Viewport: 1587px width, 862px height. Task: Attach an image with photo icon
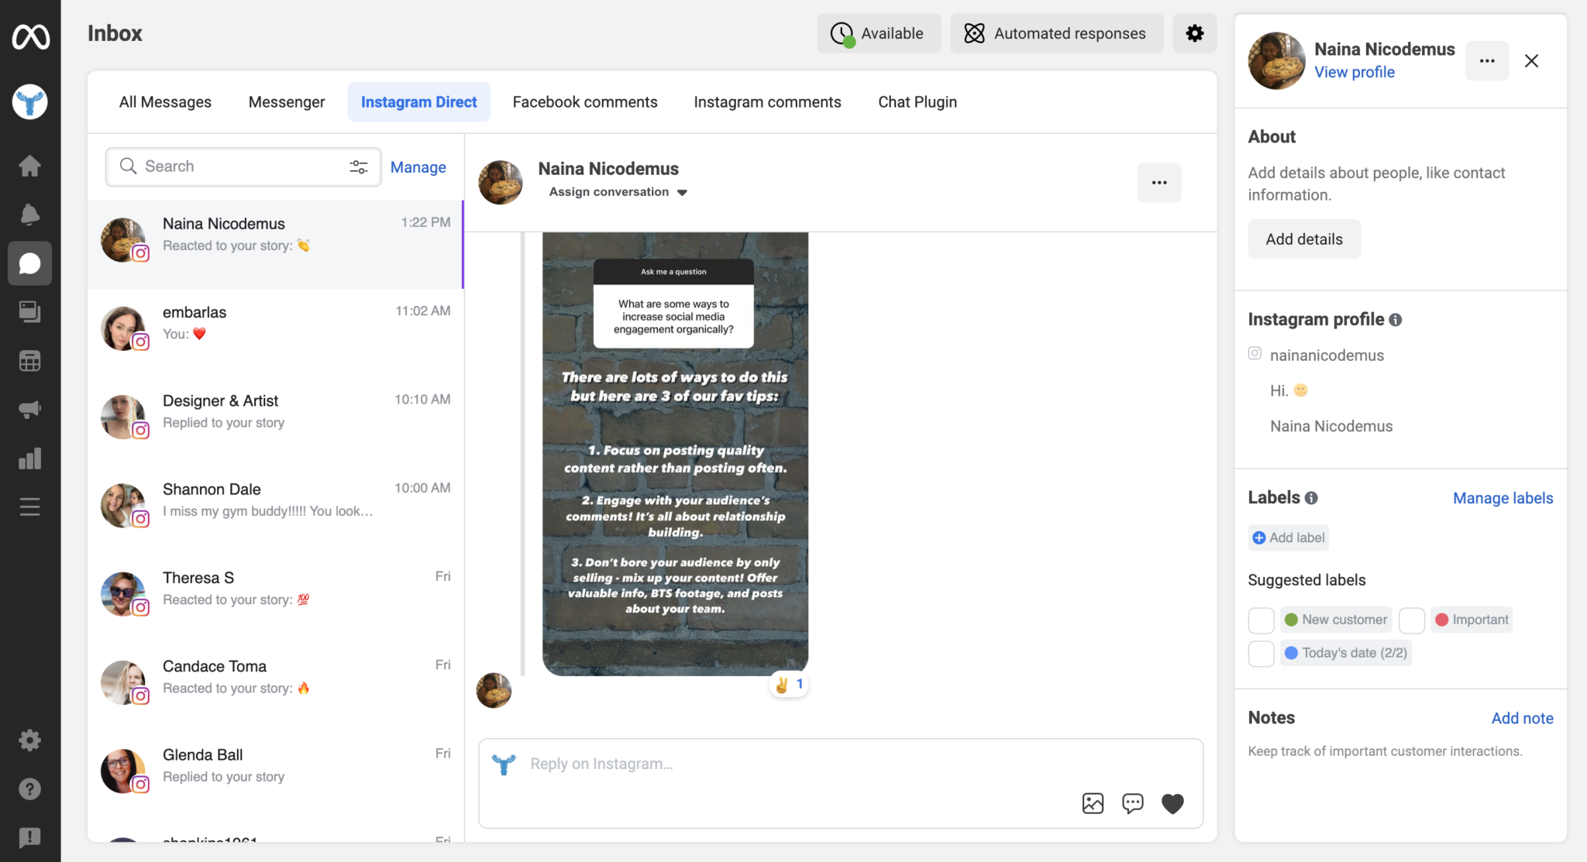click(1093, 804)
